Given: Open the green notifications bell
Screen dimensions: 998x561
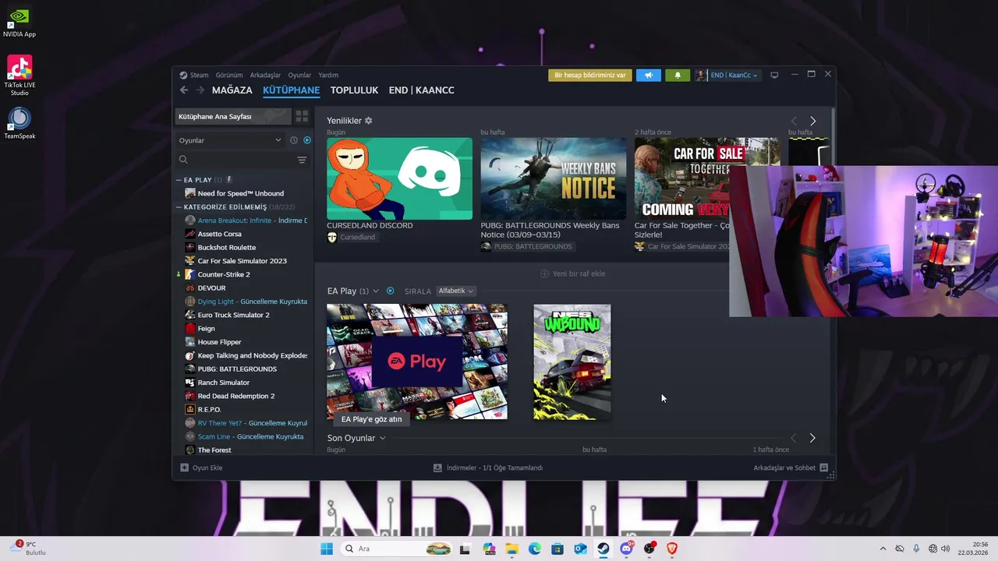Looking at the screenshot, I should (x=678, y=75).
